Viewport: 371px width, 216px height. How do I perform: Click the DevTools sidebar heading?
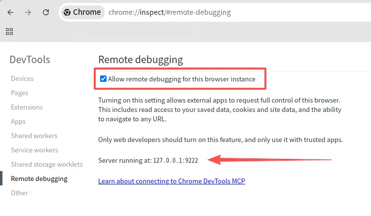[30, 60]
